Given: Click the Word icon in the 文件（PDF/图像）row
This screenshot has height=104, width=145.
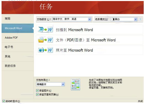Looking at the screenshot, I should point(50,40).
